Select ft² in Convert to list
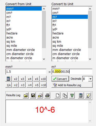 click(x=70, y=25)
